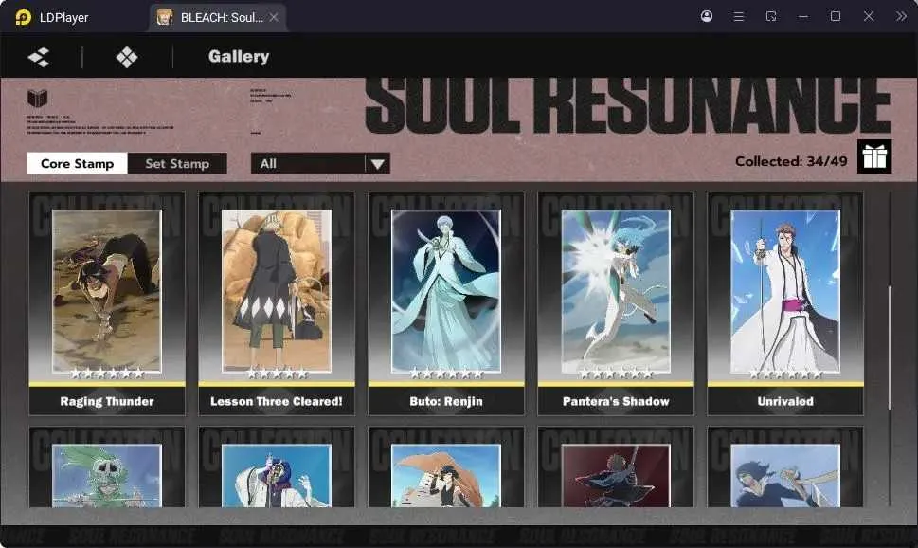Open LDPlayer account profile icon

pyautogui.click(x=707, y=16)
